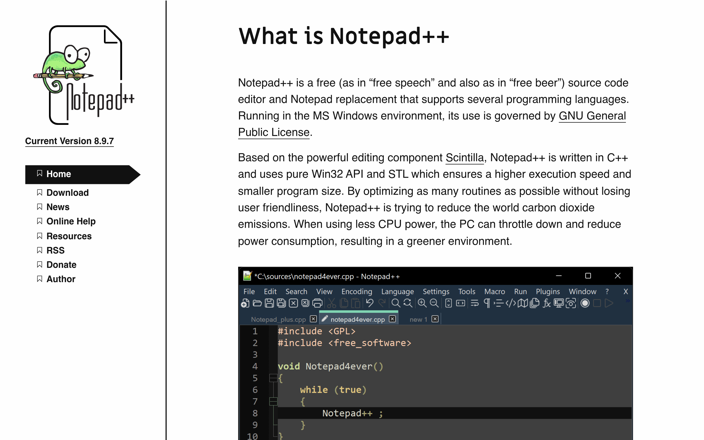Follow the Scintilla hyperlink
The height and width of the screenshot is (440, 704).
(464, 158)
